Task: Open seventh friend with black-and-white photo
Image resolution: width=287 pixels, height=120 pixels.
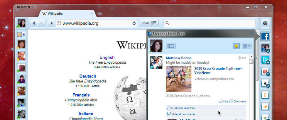Action: [21, 114]
